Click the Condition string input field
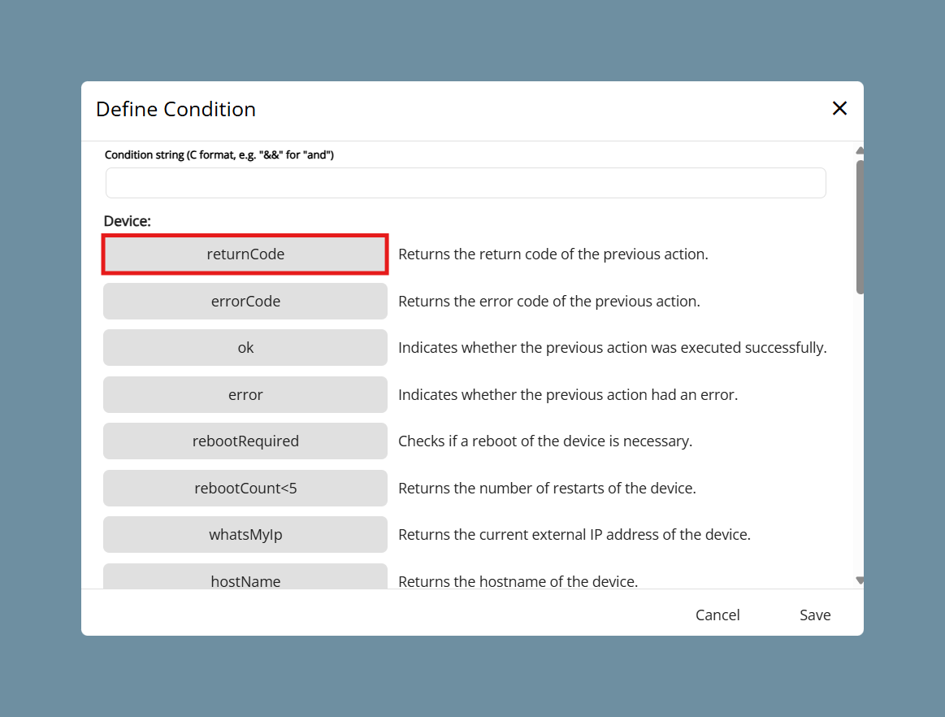 466,183
